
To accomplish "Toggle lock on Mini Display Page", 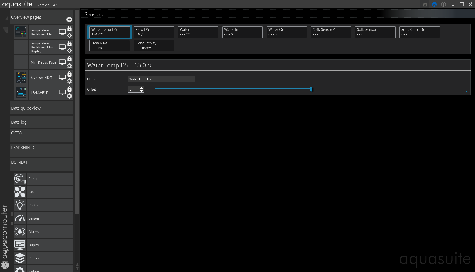I will coord(69,59).
